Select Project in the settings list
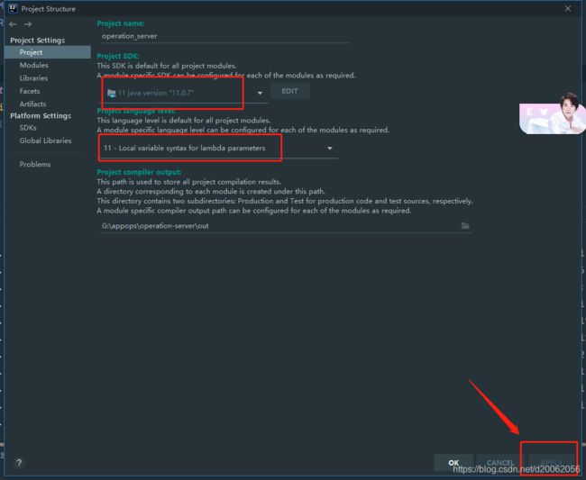Screen dimensions: 586x480 48,52
